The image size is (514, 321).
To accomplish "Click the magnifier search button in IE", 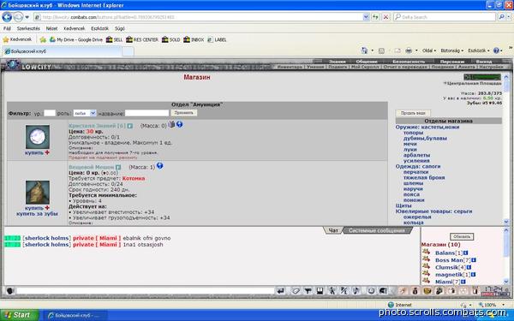I will [x=501, y=17].
